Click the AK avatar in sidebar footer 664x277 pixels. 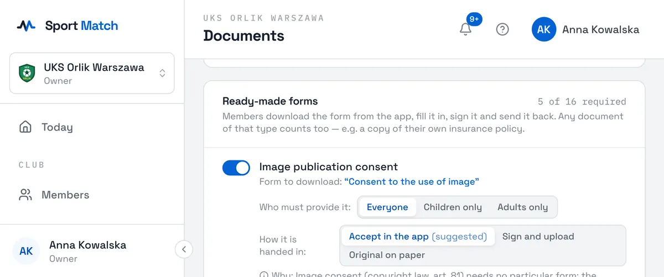[x=26, y=251]
